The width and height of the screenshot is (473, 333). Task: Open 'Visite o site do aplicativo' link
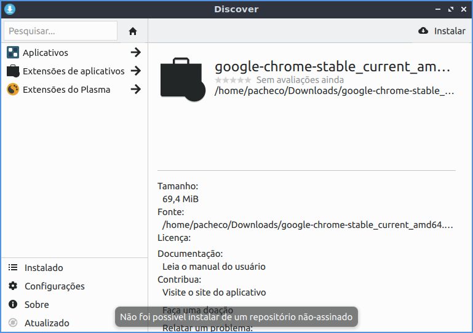pyautogui.click(x=214, y=292)
